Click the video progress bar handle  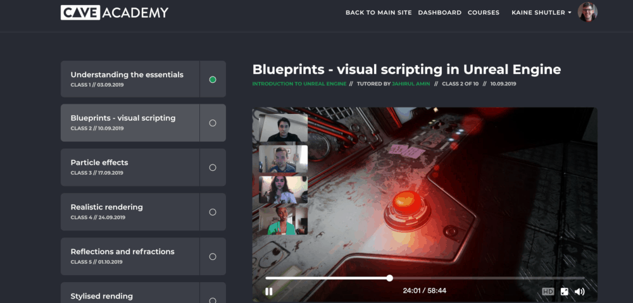389,278
